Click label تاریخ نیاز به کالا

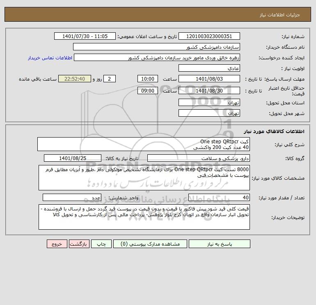pos(122,158)
